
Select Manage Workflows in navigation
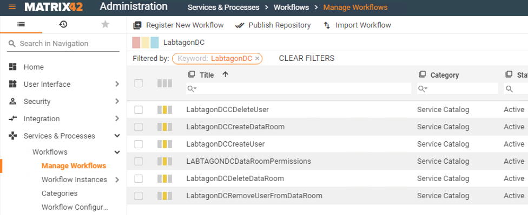74,165
